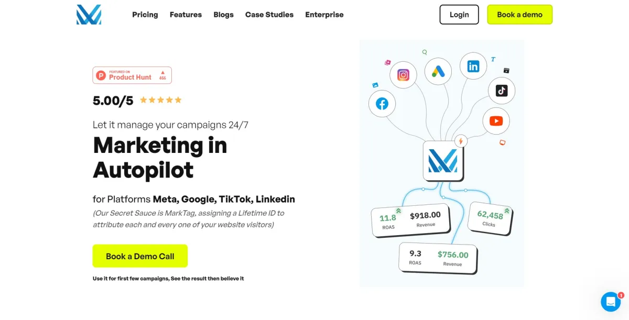This screenshot has height=320, width=629.
Task: Click the YouTube icon bubble
Action: (x=496, y=121)
